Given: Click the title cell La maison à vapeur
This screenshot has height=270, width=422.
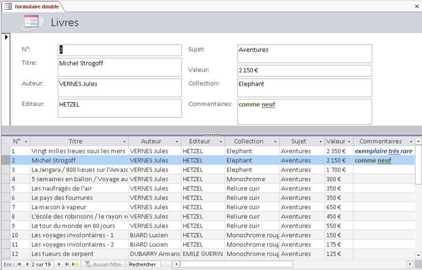Looking at the screenshot, I should tap(79, 207).
